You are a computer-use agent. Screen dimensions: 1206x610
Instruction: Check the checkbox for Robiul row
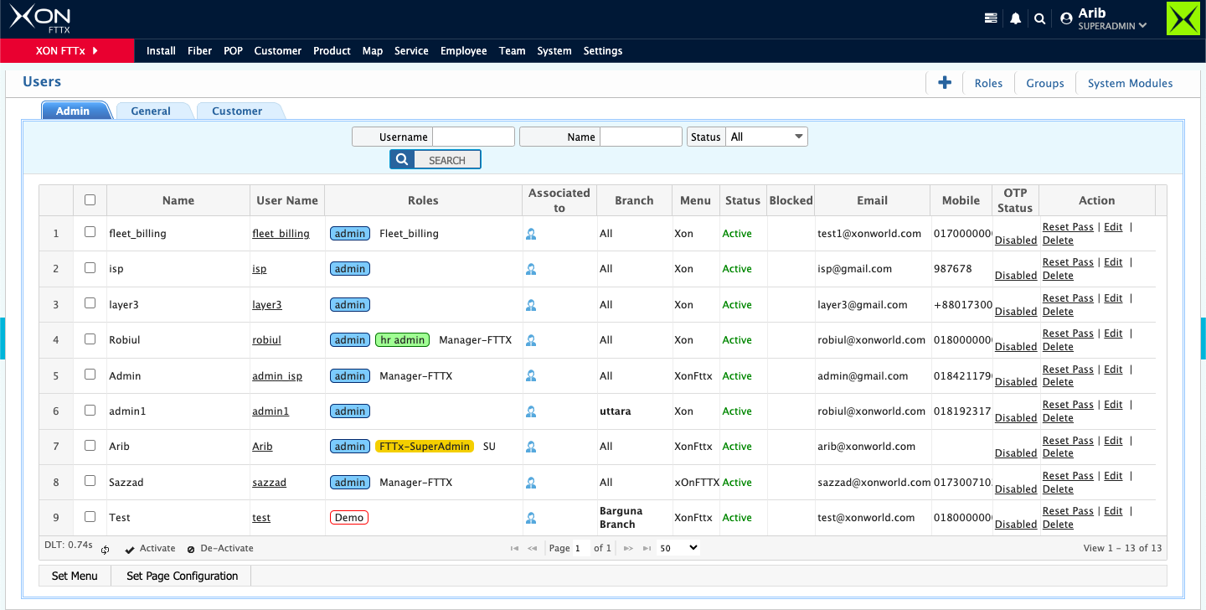click(x=90, y=339)
